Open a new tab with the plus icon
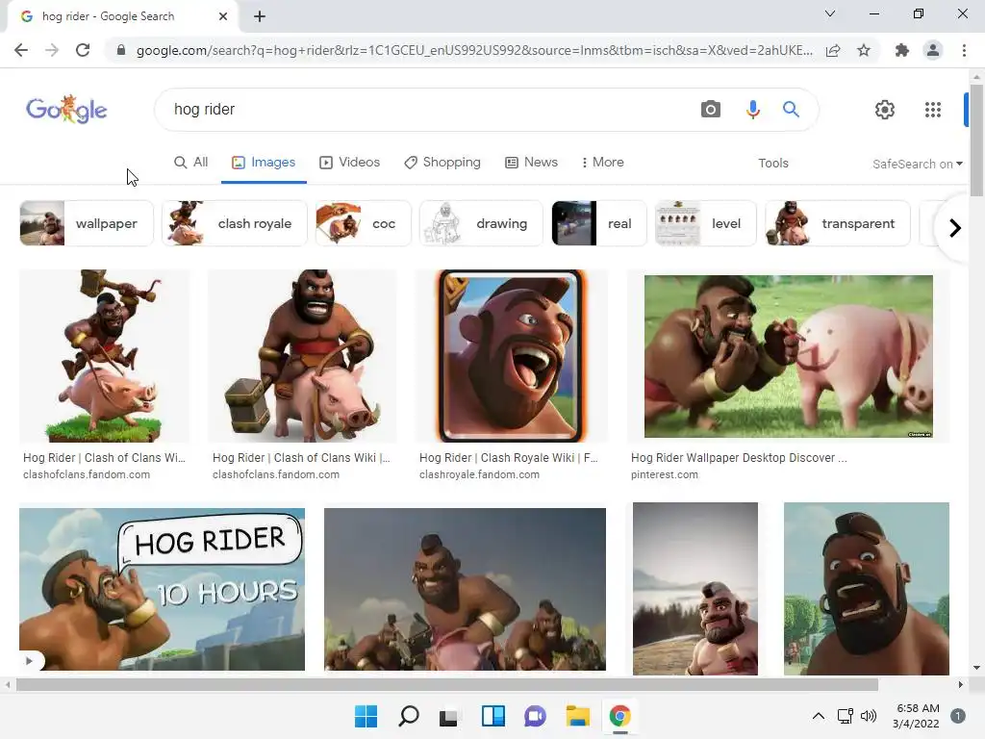Viewport: 985px width, 739px height. tap(260, 16)
